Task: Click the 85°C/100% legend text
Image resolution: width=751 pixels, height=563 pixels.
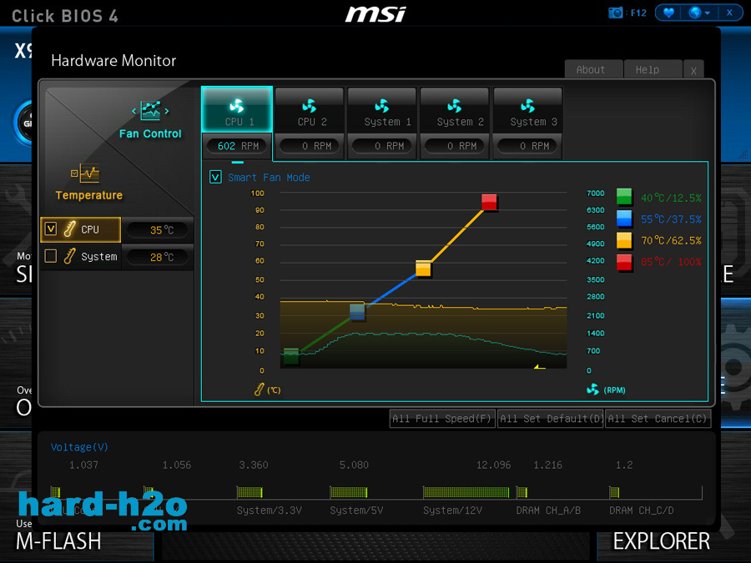Action: (671, 262)
